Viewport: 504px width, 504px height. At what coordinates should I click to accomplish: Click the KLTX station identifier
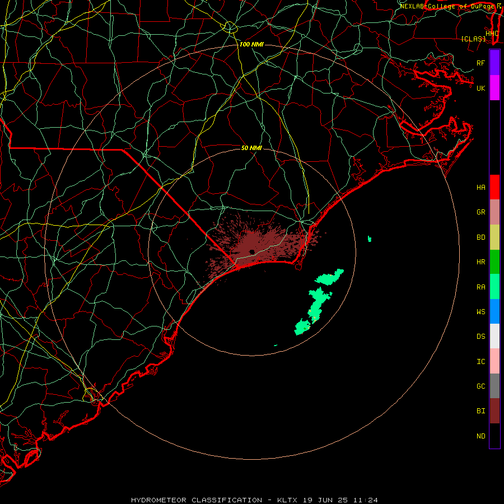287,500
